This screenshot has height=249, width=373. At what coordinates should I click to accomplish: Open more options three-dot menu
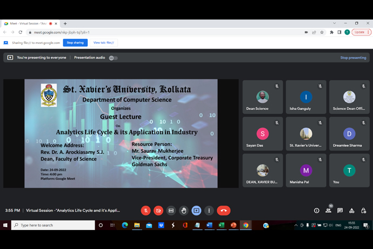[x=209, y=211]
